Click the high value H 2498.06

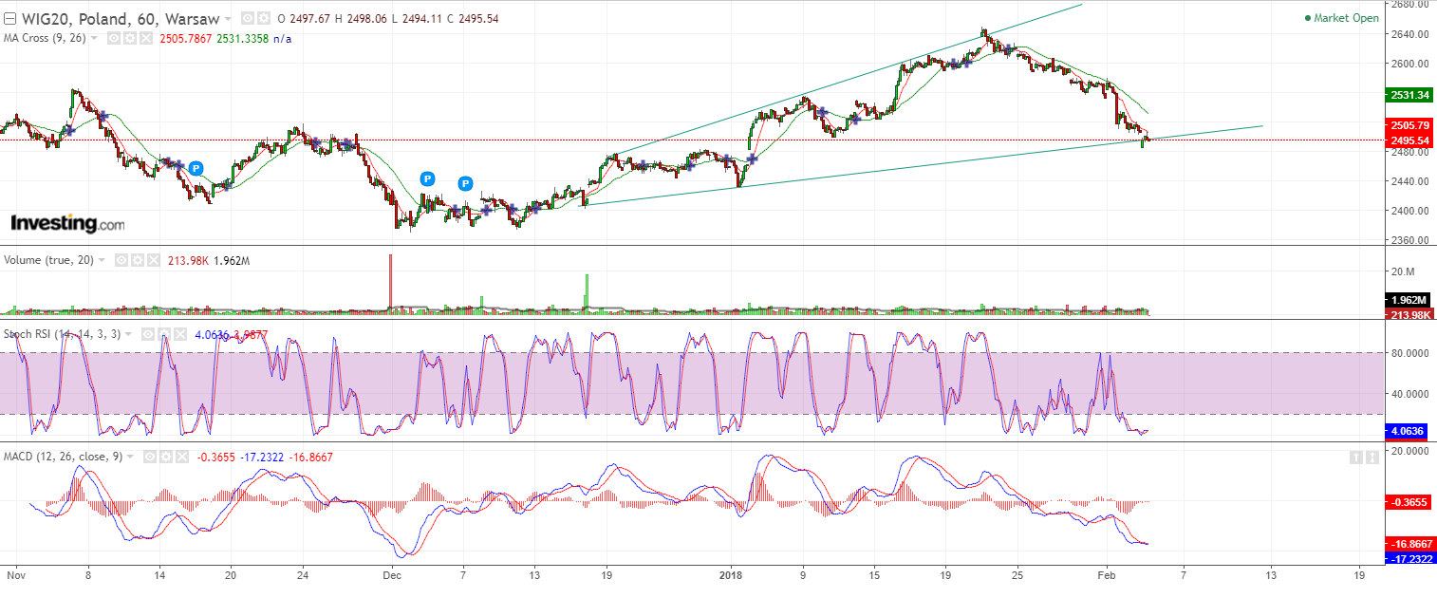point(361,19)
